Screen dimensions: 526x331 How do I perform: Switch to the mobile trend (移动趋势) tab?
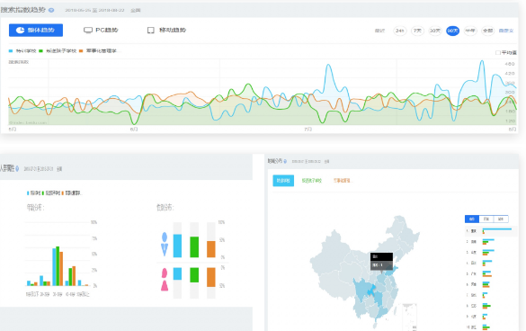[x=166, y=31]
